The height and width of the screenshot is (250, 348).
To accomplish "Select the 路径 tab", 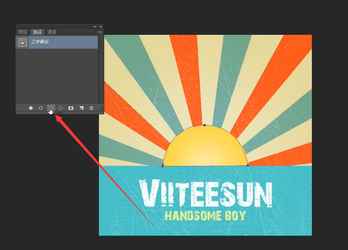I will (x=37, y=32).
